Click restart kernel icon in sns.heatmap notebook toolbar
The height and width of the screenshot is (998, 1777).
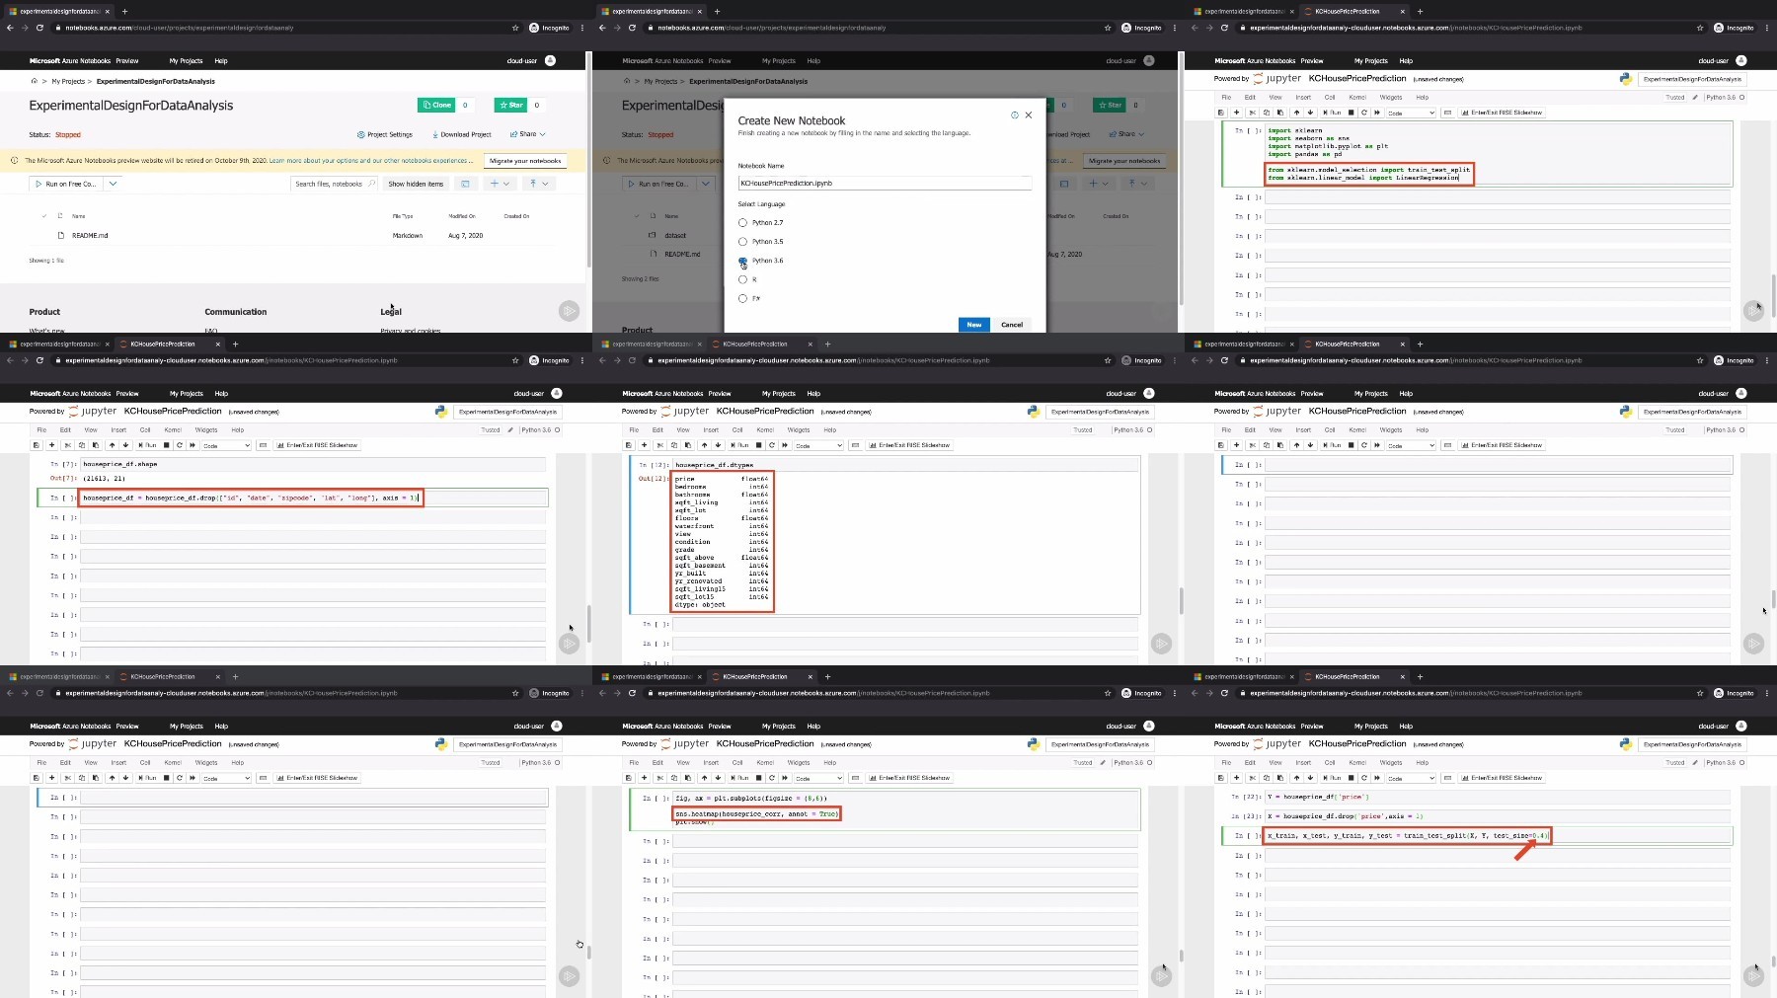click(772, 778)
